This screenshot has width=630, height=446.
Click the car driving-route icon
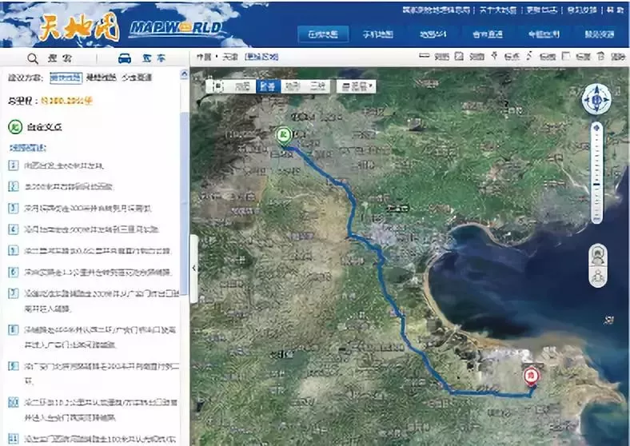coord(125,58)
